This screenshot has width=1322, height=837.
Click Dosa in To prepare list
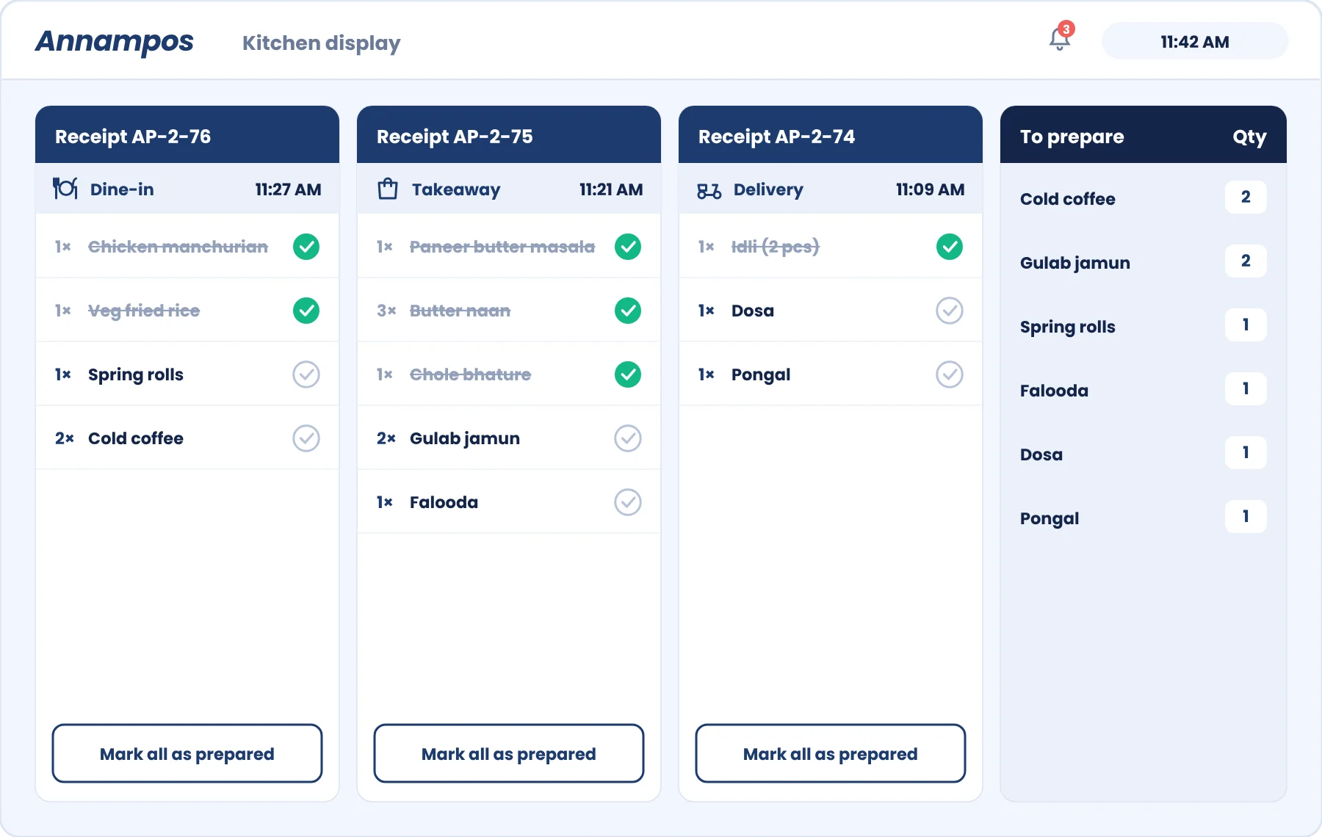[1041, 454]
